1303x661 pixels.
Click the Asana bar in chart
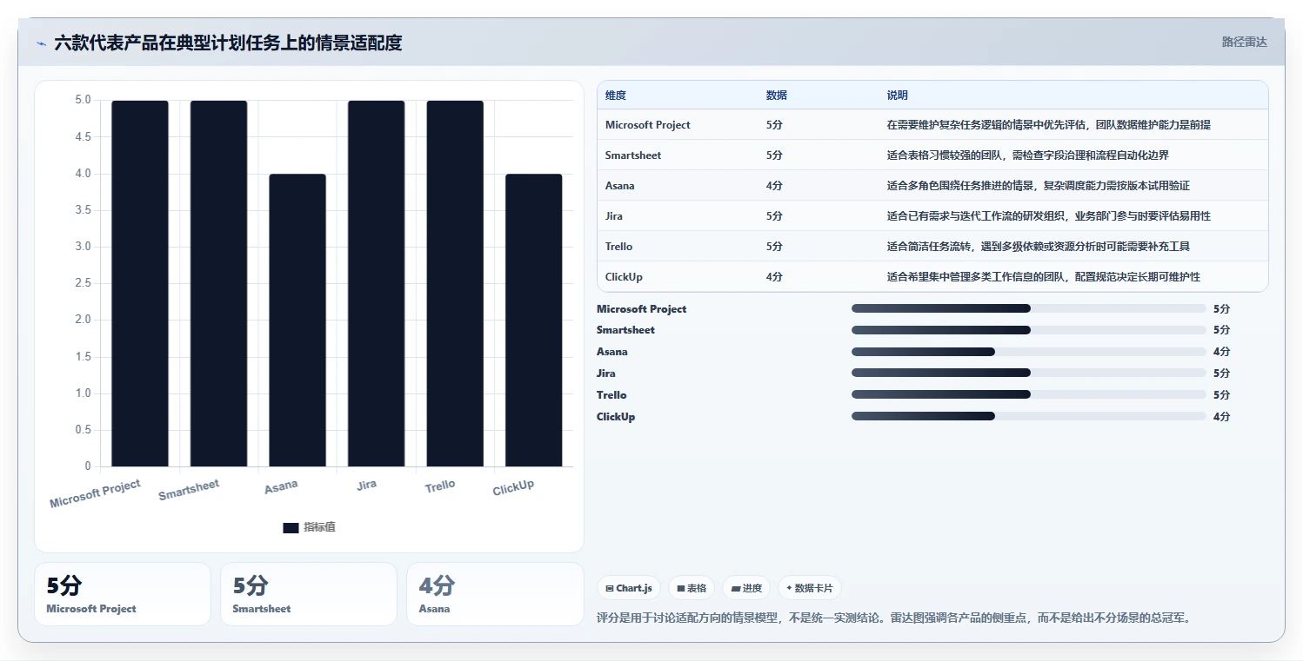297,320
